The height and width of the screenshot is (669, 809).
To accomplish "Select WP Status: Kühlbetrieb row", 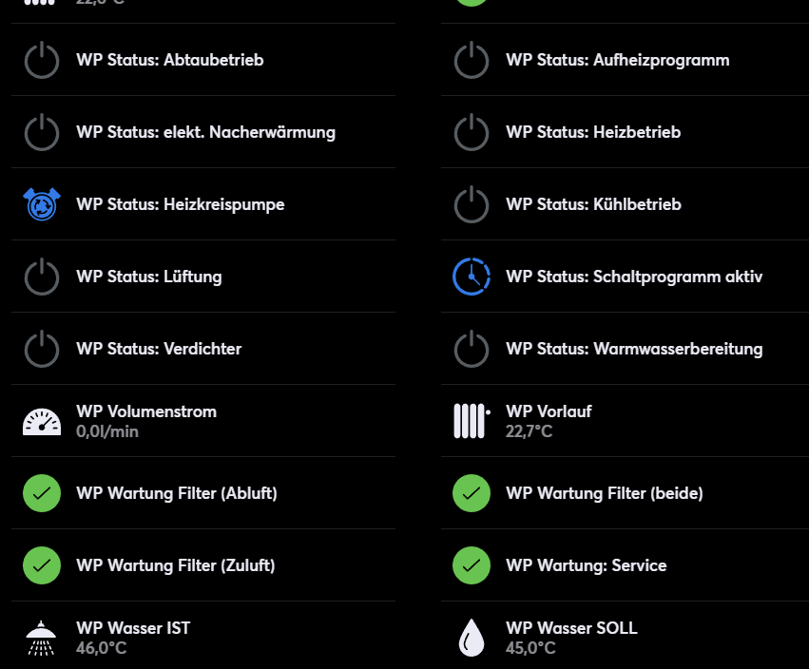I will pos(593,204).
